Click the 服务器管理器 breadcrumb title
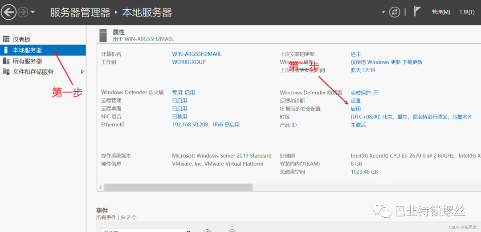The width and height of the screenshot is (481, 232). pos(80,12)
